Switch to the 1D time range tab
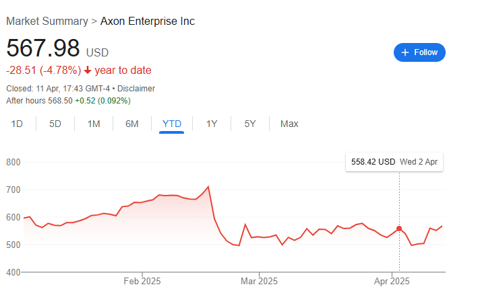478x293 pixels. click(18, 124)
